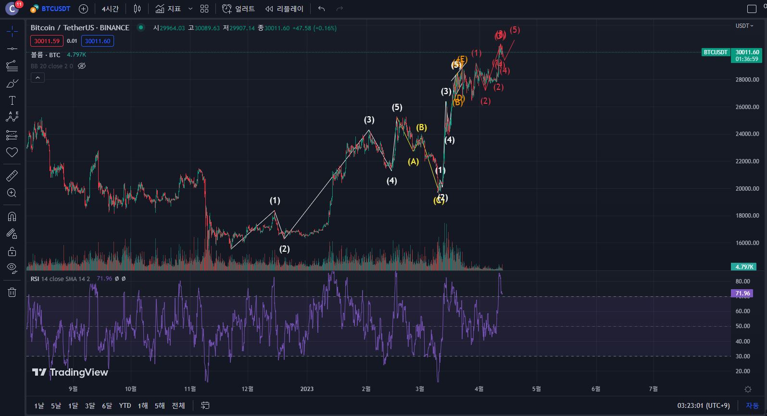Click the red sell price 30011.59
This screenshot has height=416, width=767.
pos(47,41)
